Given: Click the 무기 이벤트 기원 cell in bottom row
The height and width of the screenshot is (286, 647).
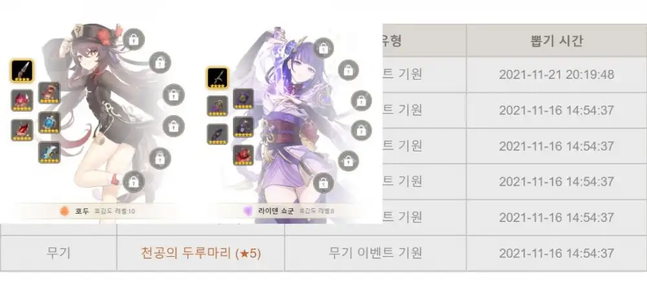Looking at the screenshot, I should [375, 253].
